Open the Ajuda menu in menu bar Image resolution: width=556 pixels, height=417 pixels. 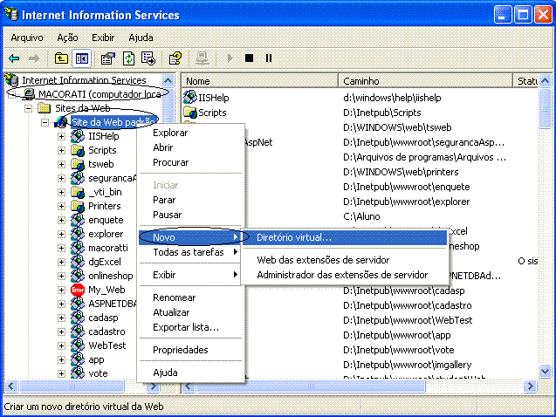pos(141,38)
